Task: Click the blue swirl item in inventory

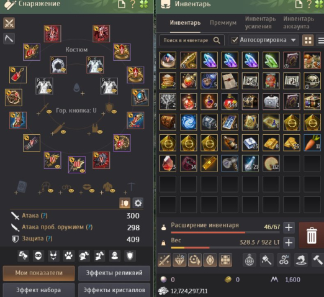Action: (x=188, y=122)
